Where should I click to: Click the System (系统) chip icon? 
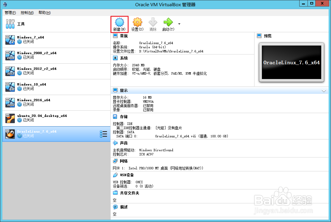[x=115, y=58]
